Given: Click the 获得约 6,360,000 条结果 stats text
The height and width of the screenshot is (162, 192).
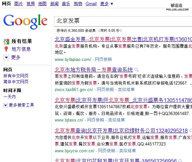Looking at the screenshot, I should tap(76, 30).
